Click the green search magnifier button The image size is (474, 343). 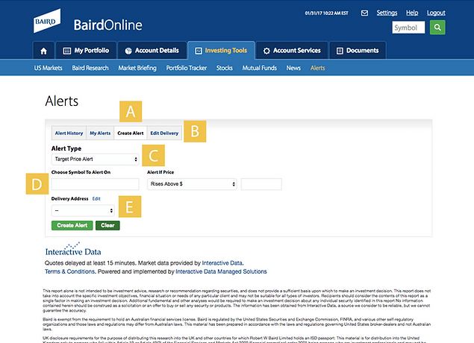pos(437,28)
